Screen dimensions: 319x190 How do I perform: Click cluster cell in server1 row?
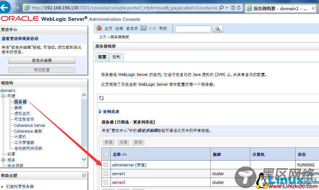(218, 174)
